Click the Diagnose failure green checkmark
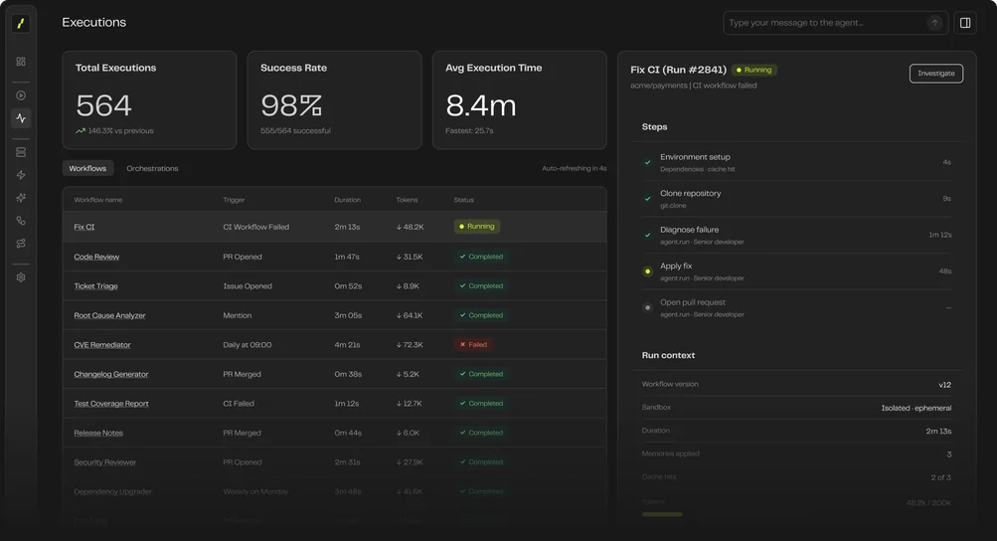Viewport: 997px width, 541px height. click(647, 235)
